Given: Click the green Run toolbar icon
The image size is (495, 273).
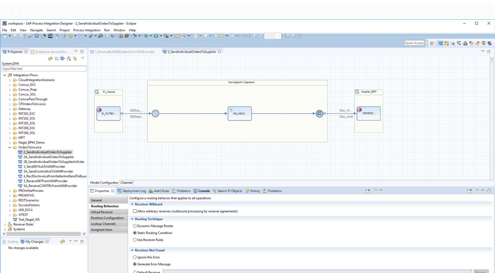Looking at the screenshot, I should point(155,36).
